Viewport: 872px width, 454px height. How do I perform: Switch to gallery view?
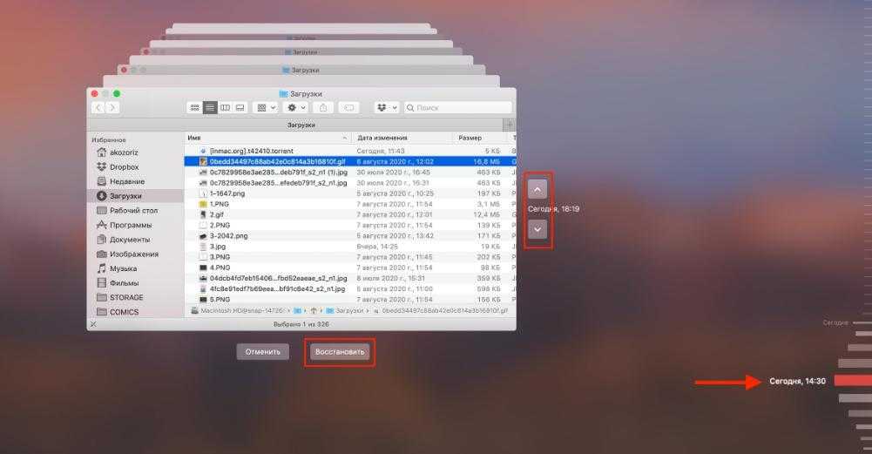coord(240,107)
